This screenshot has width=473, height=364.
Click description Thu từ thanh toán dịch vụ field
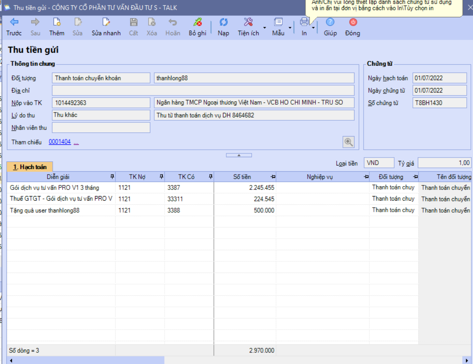254,115
